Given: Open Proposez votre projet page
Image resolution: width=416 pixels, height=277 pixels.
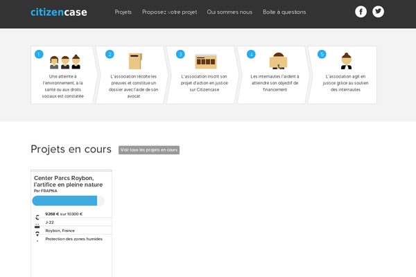Looking at the screenshot, I should (170, 12).
